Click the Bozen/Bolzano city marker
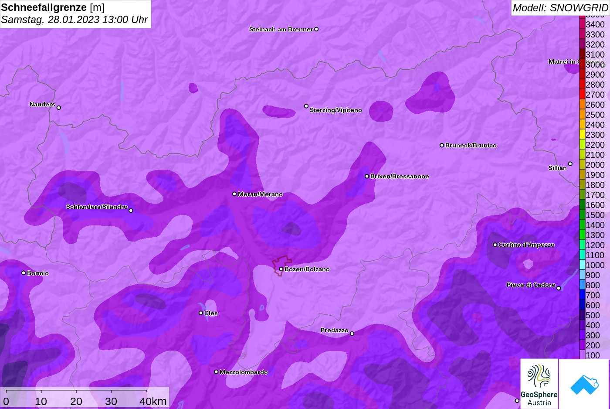The height and width of the screenshot is (409, 610). click(x=281, y=269)
